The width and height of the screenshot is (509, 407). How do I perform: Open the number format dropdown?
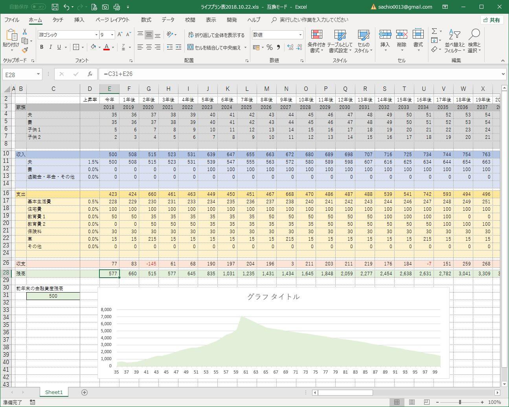click(300, 35)
